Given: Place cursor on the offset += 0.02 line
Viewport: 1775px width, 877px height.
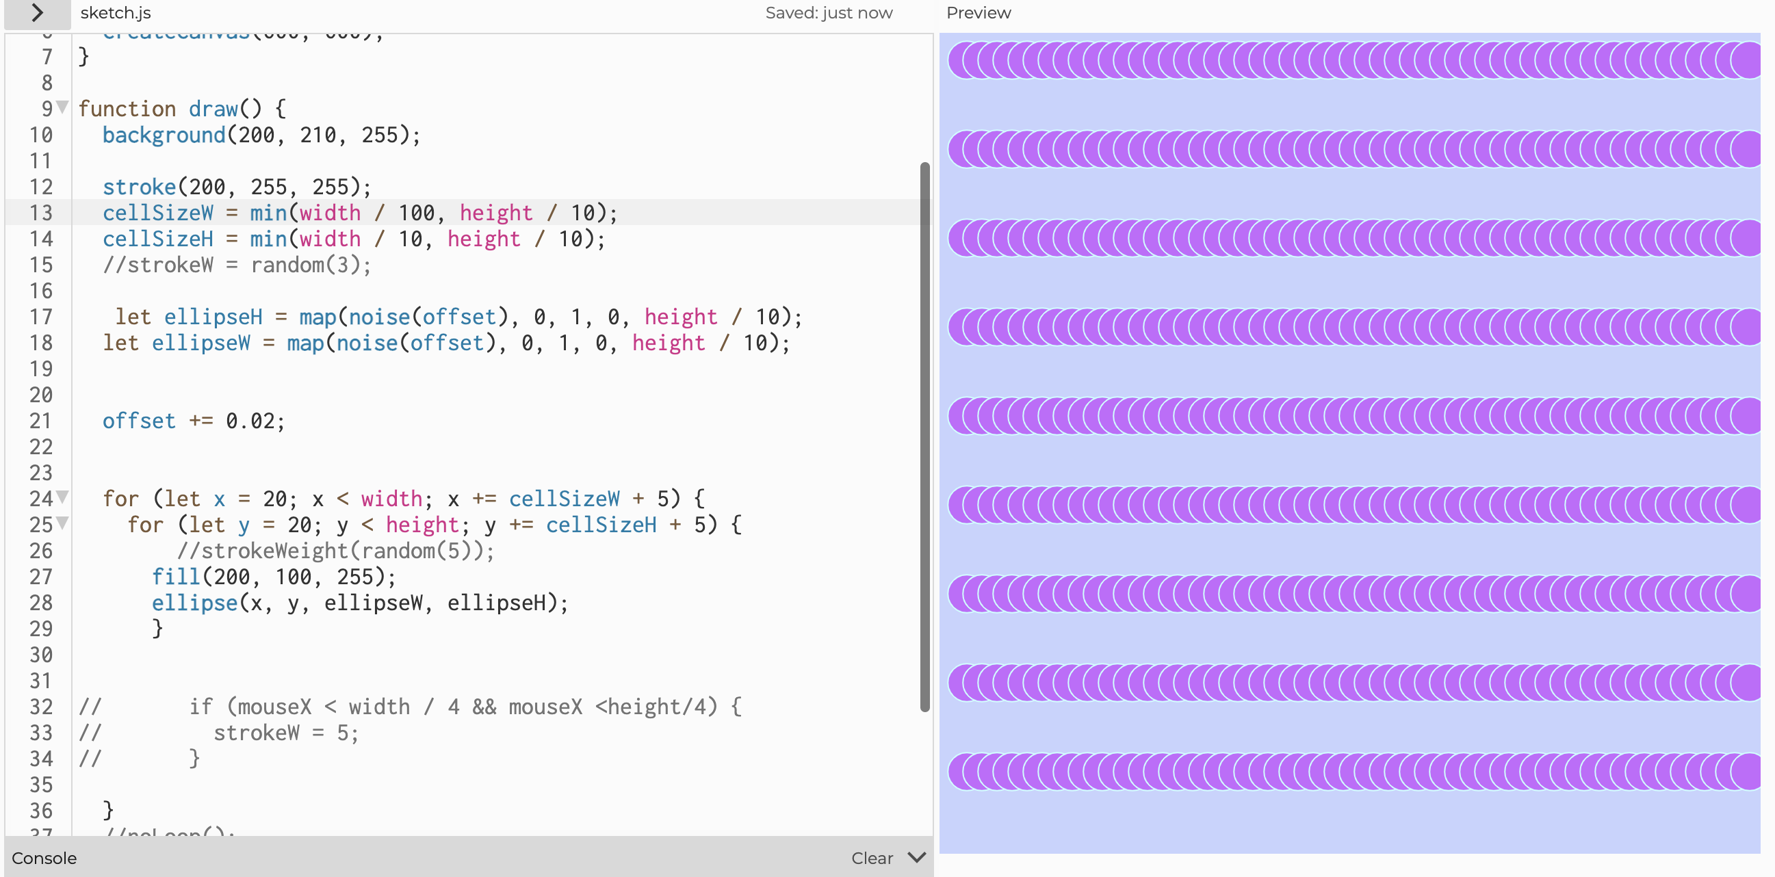Looking at the screenshot, I should pos(194,421).
